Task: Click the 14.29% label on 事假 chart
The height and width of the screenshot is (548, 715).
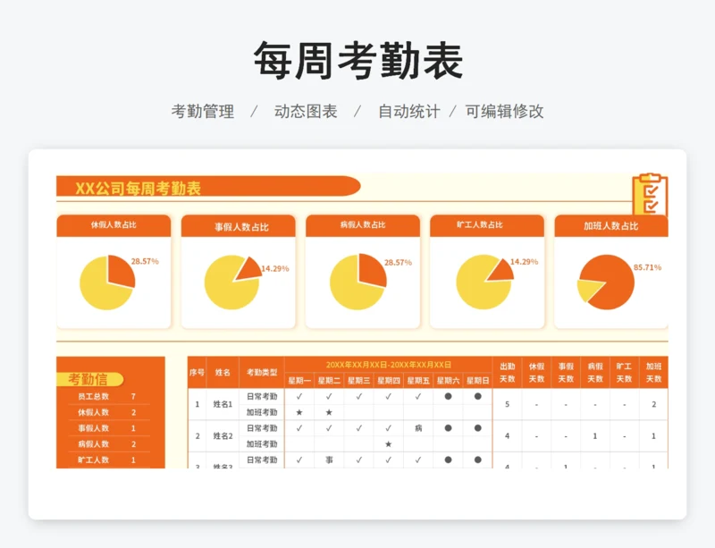Action: click(x=275, y=269)
